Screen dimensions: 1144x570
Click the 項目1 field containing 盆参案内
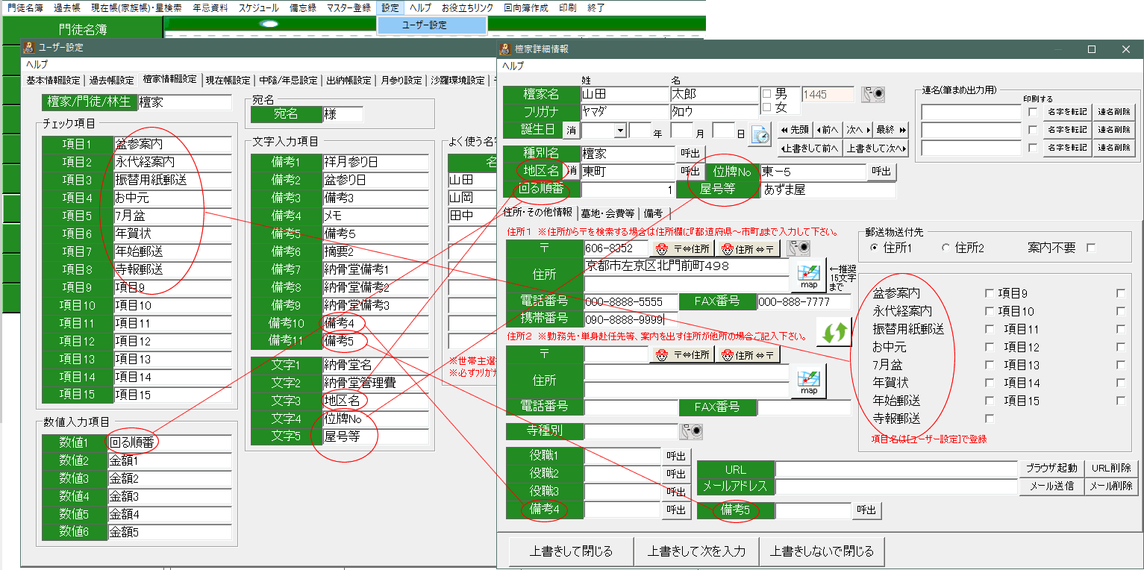tap(173, 144)
